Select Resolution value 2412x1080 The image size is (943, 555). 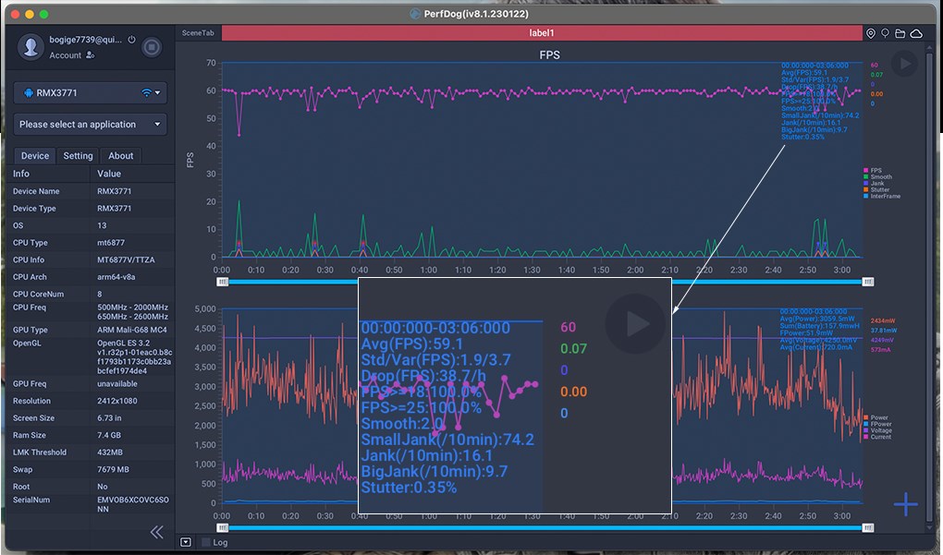click(x=117, y=401)
